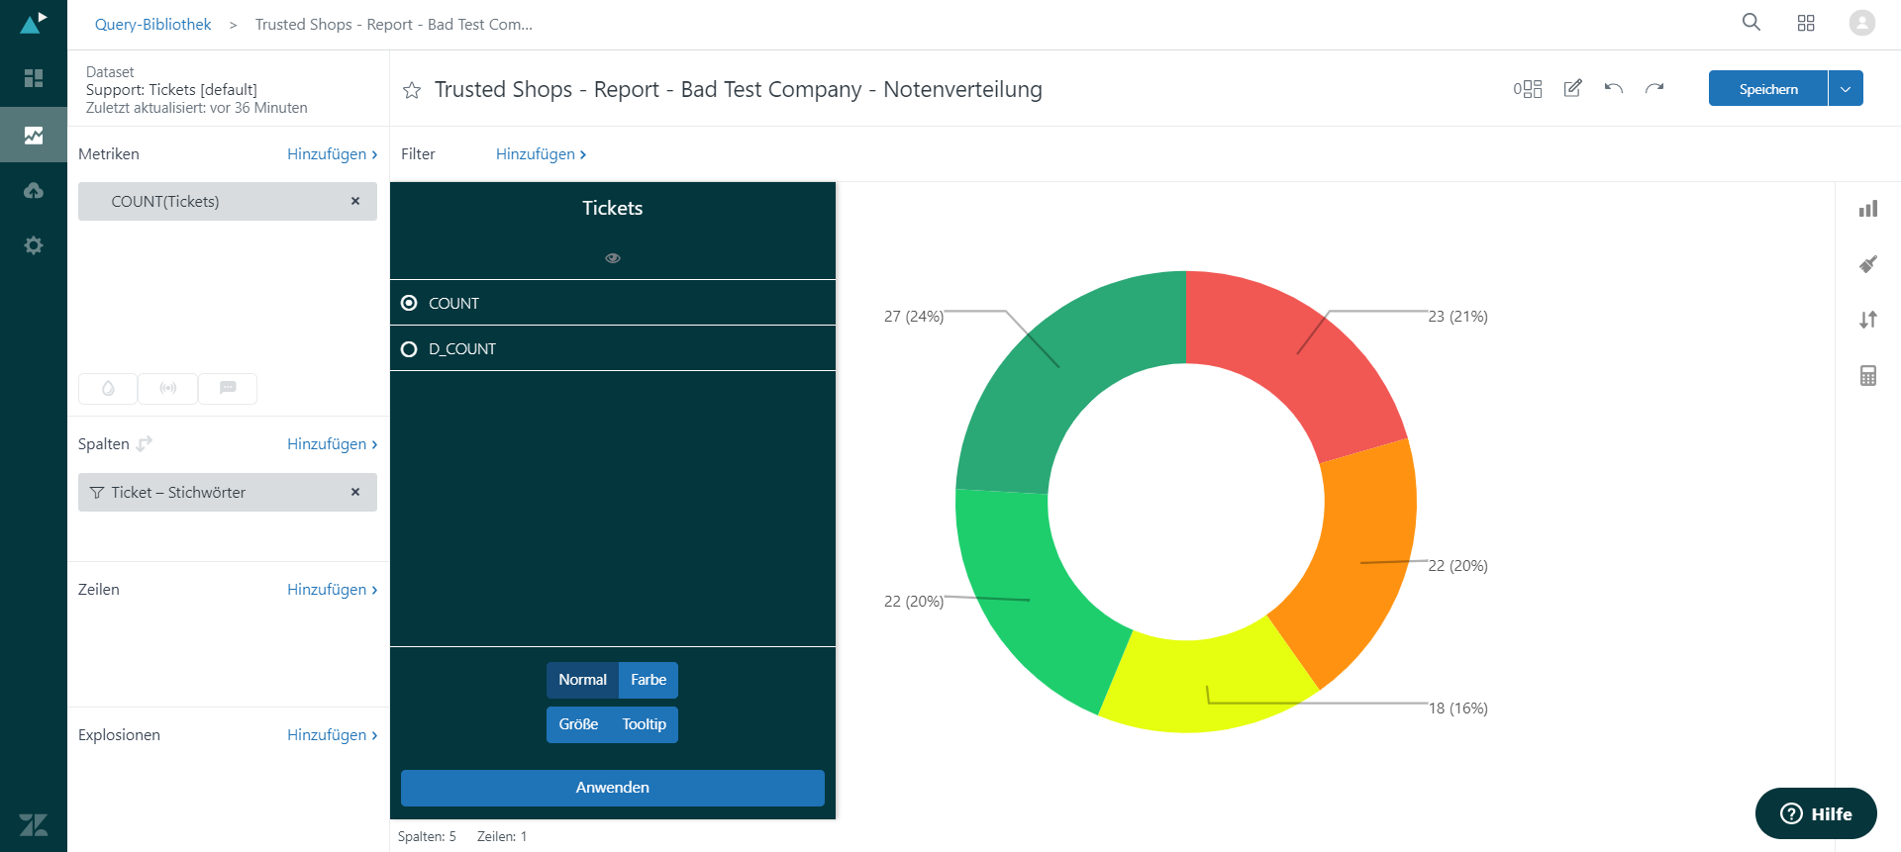Click the COUNT(Tickets) metric chip
This screenshot has width=1901, height=852.
pos(228,201)
